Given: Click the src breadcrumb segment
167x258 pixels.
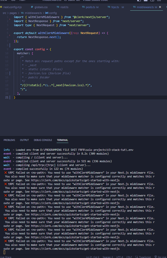Looking at the screenshot, I should 5,13.
